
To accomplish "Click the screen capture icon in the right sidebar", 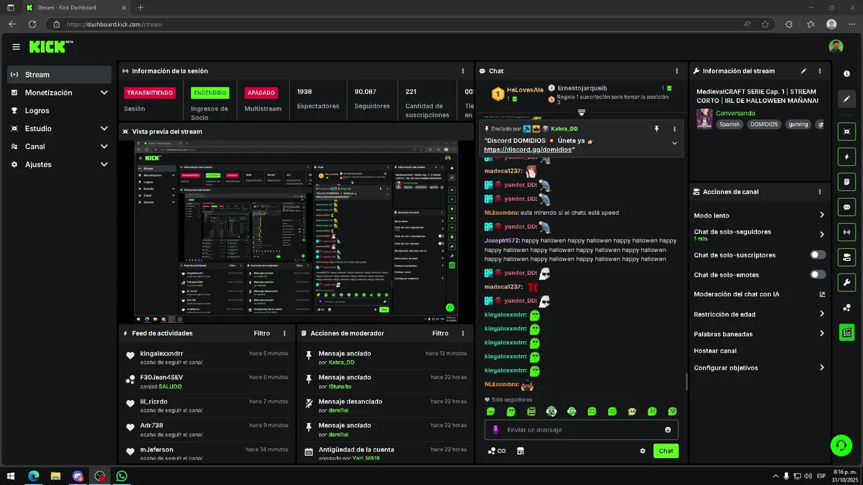I will coord(847,132).
